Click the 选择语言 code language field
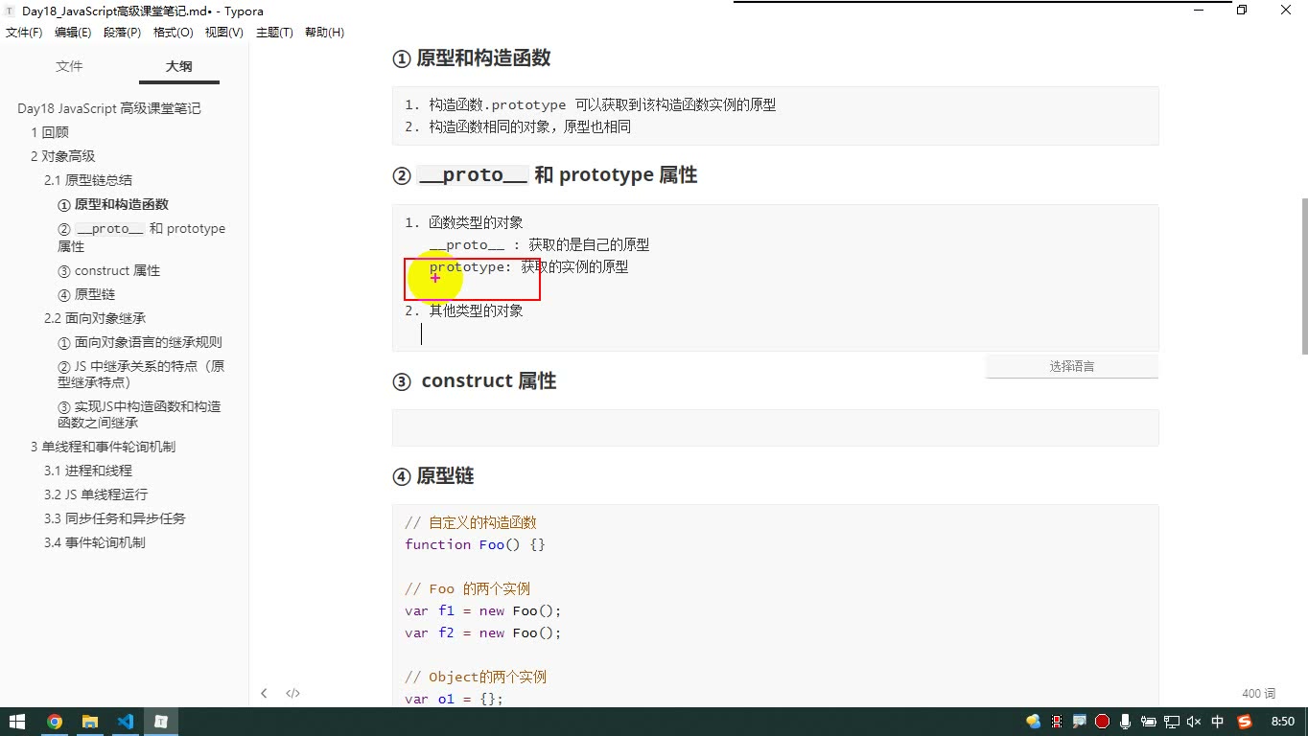Screen dimensions: 1308x736 pos(1072,366)
